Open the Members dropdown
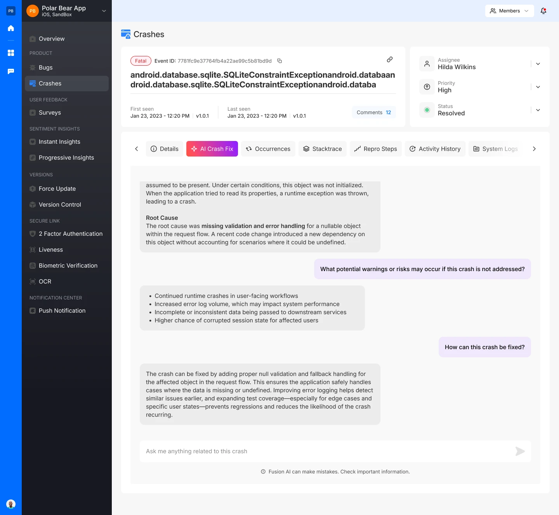The width and height of the screenshot is (559, 515). point(509,11)
